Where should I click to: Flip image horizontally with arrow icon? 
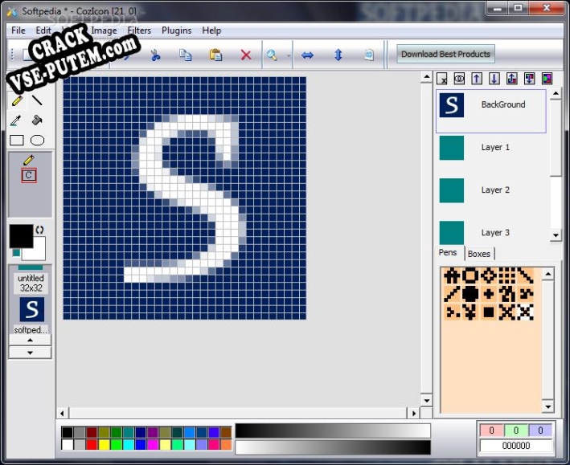307,55
